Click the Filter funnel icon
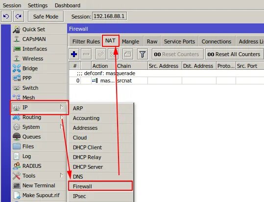The height and width of the screenshot is (202, 264). pyautogui.click(x=143, y=54)
